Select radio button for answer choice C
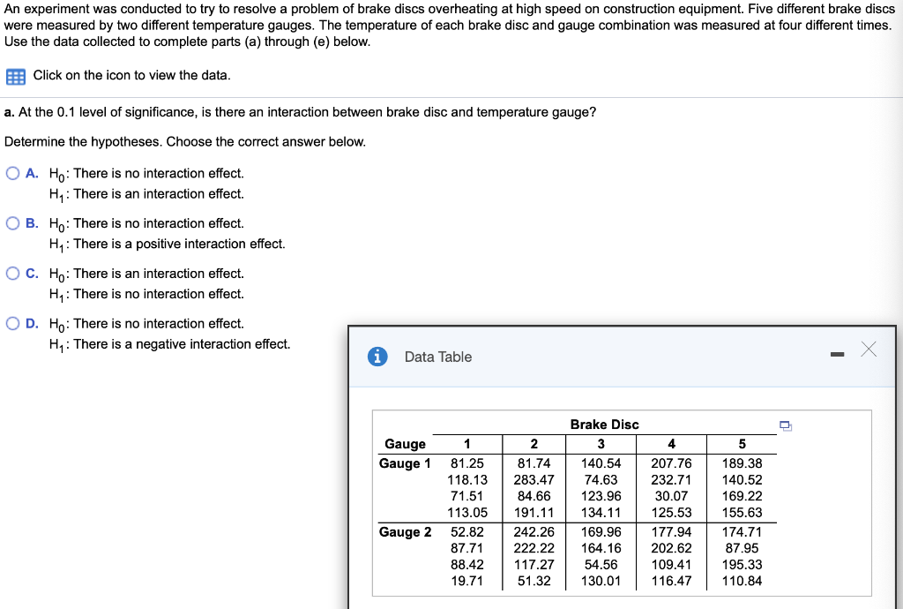The width and height of the screenshot is (903, 609). coord(12,273)
